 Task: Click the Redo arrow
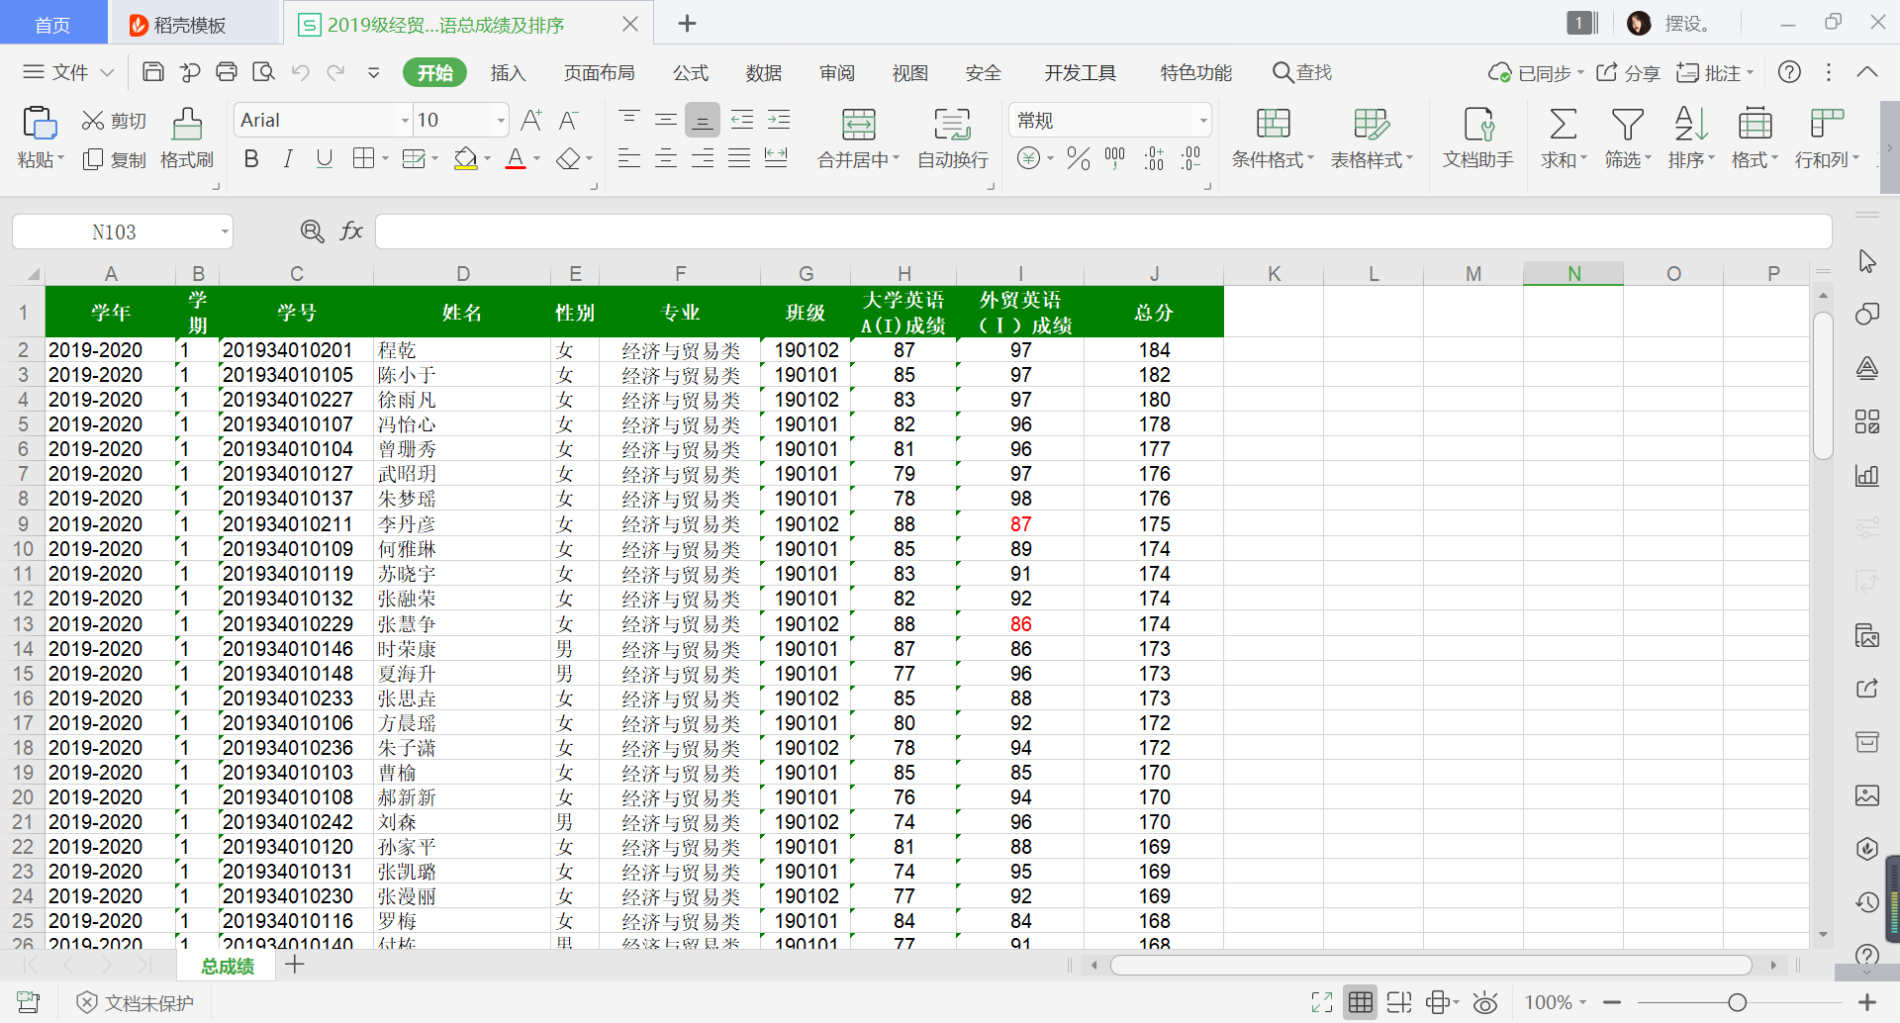point(336,72)
